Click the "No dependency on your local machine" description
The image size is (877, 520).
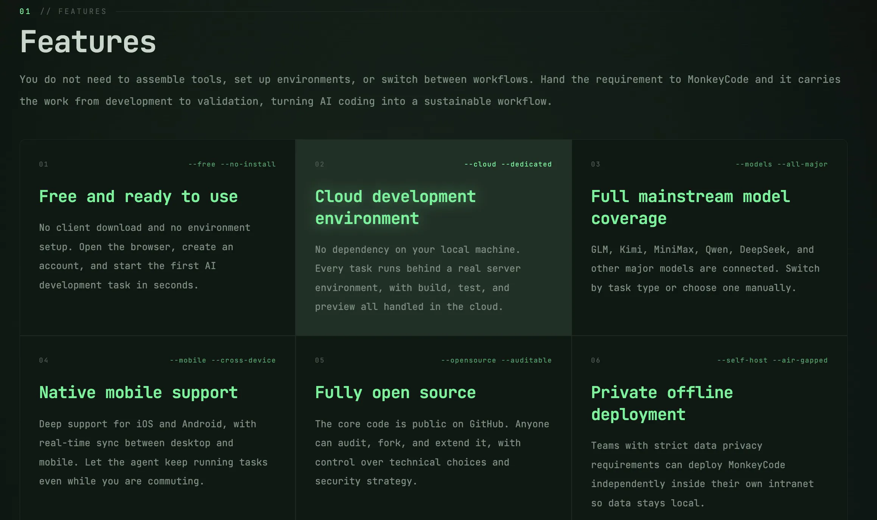(418, 278)
